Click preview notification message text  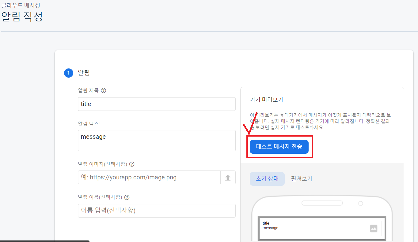(x=270, y=228)
